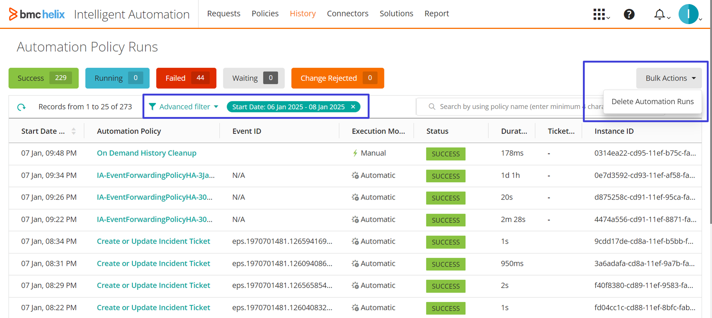This screenshot has width=712, height=318.
Task: Remove the Start Date filter chip
Action: pos(353,107)
